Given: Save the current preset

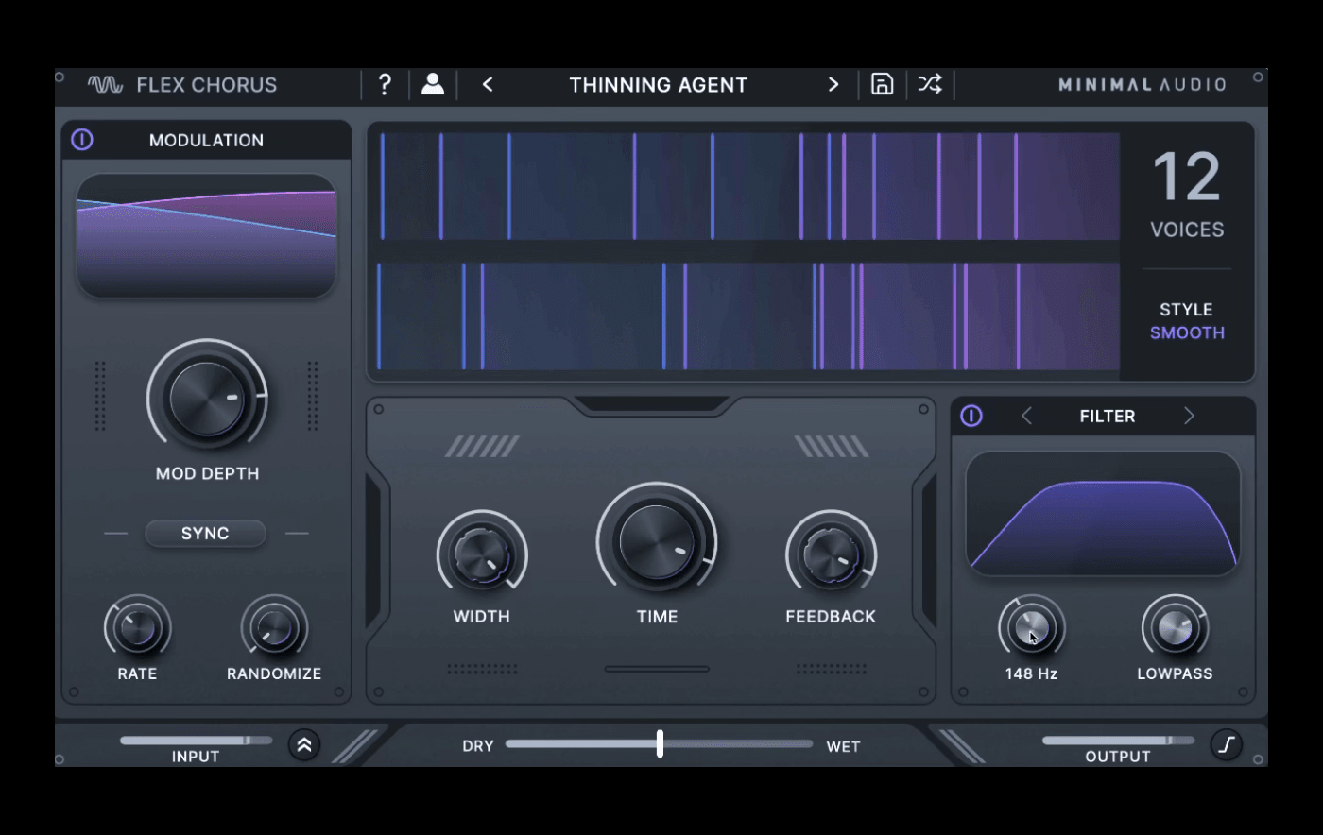Looking at the screenshot, I should 881,84.
